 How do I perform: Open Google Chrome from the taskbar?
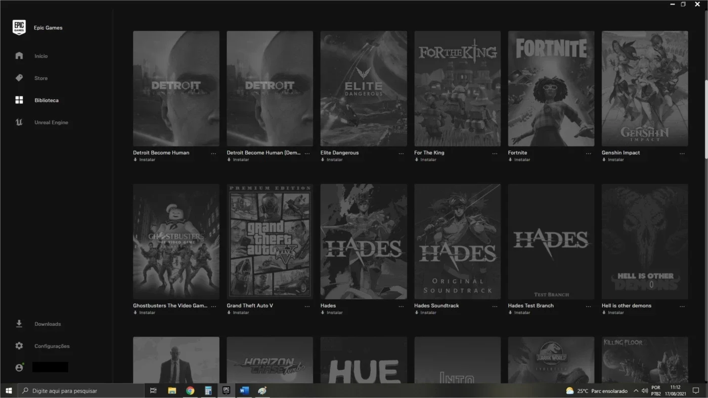(190, 390)
